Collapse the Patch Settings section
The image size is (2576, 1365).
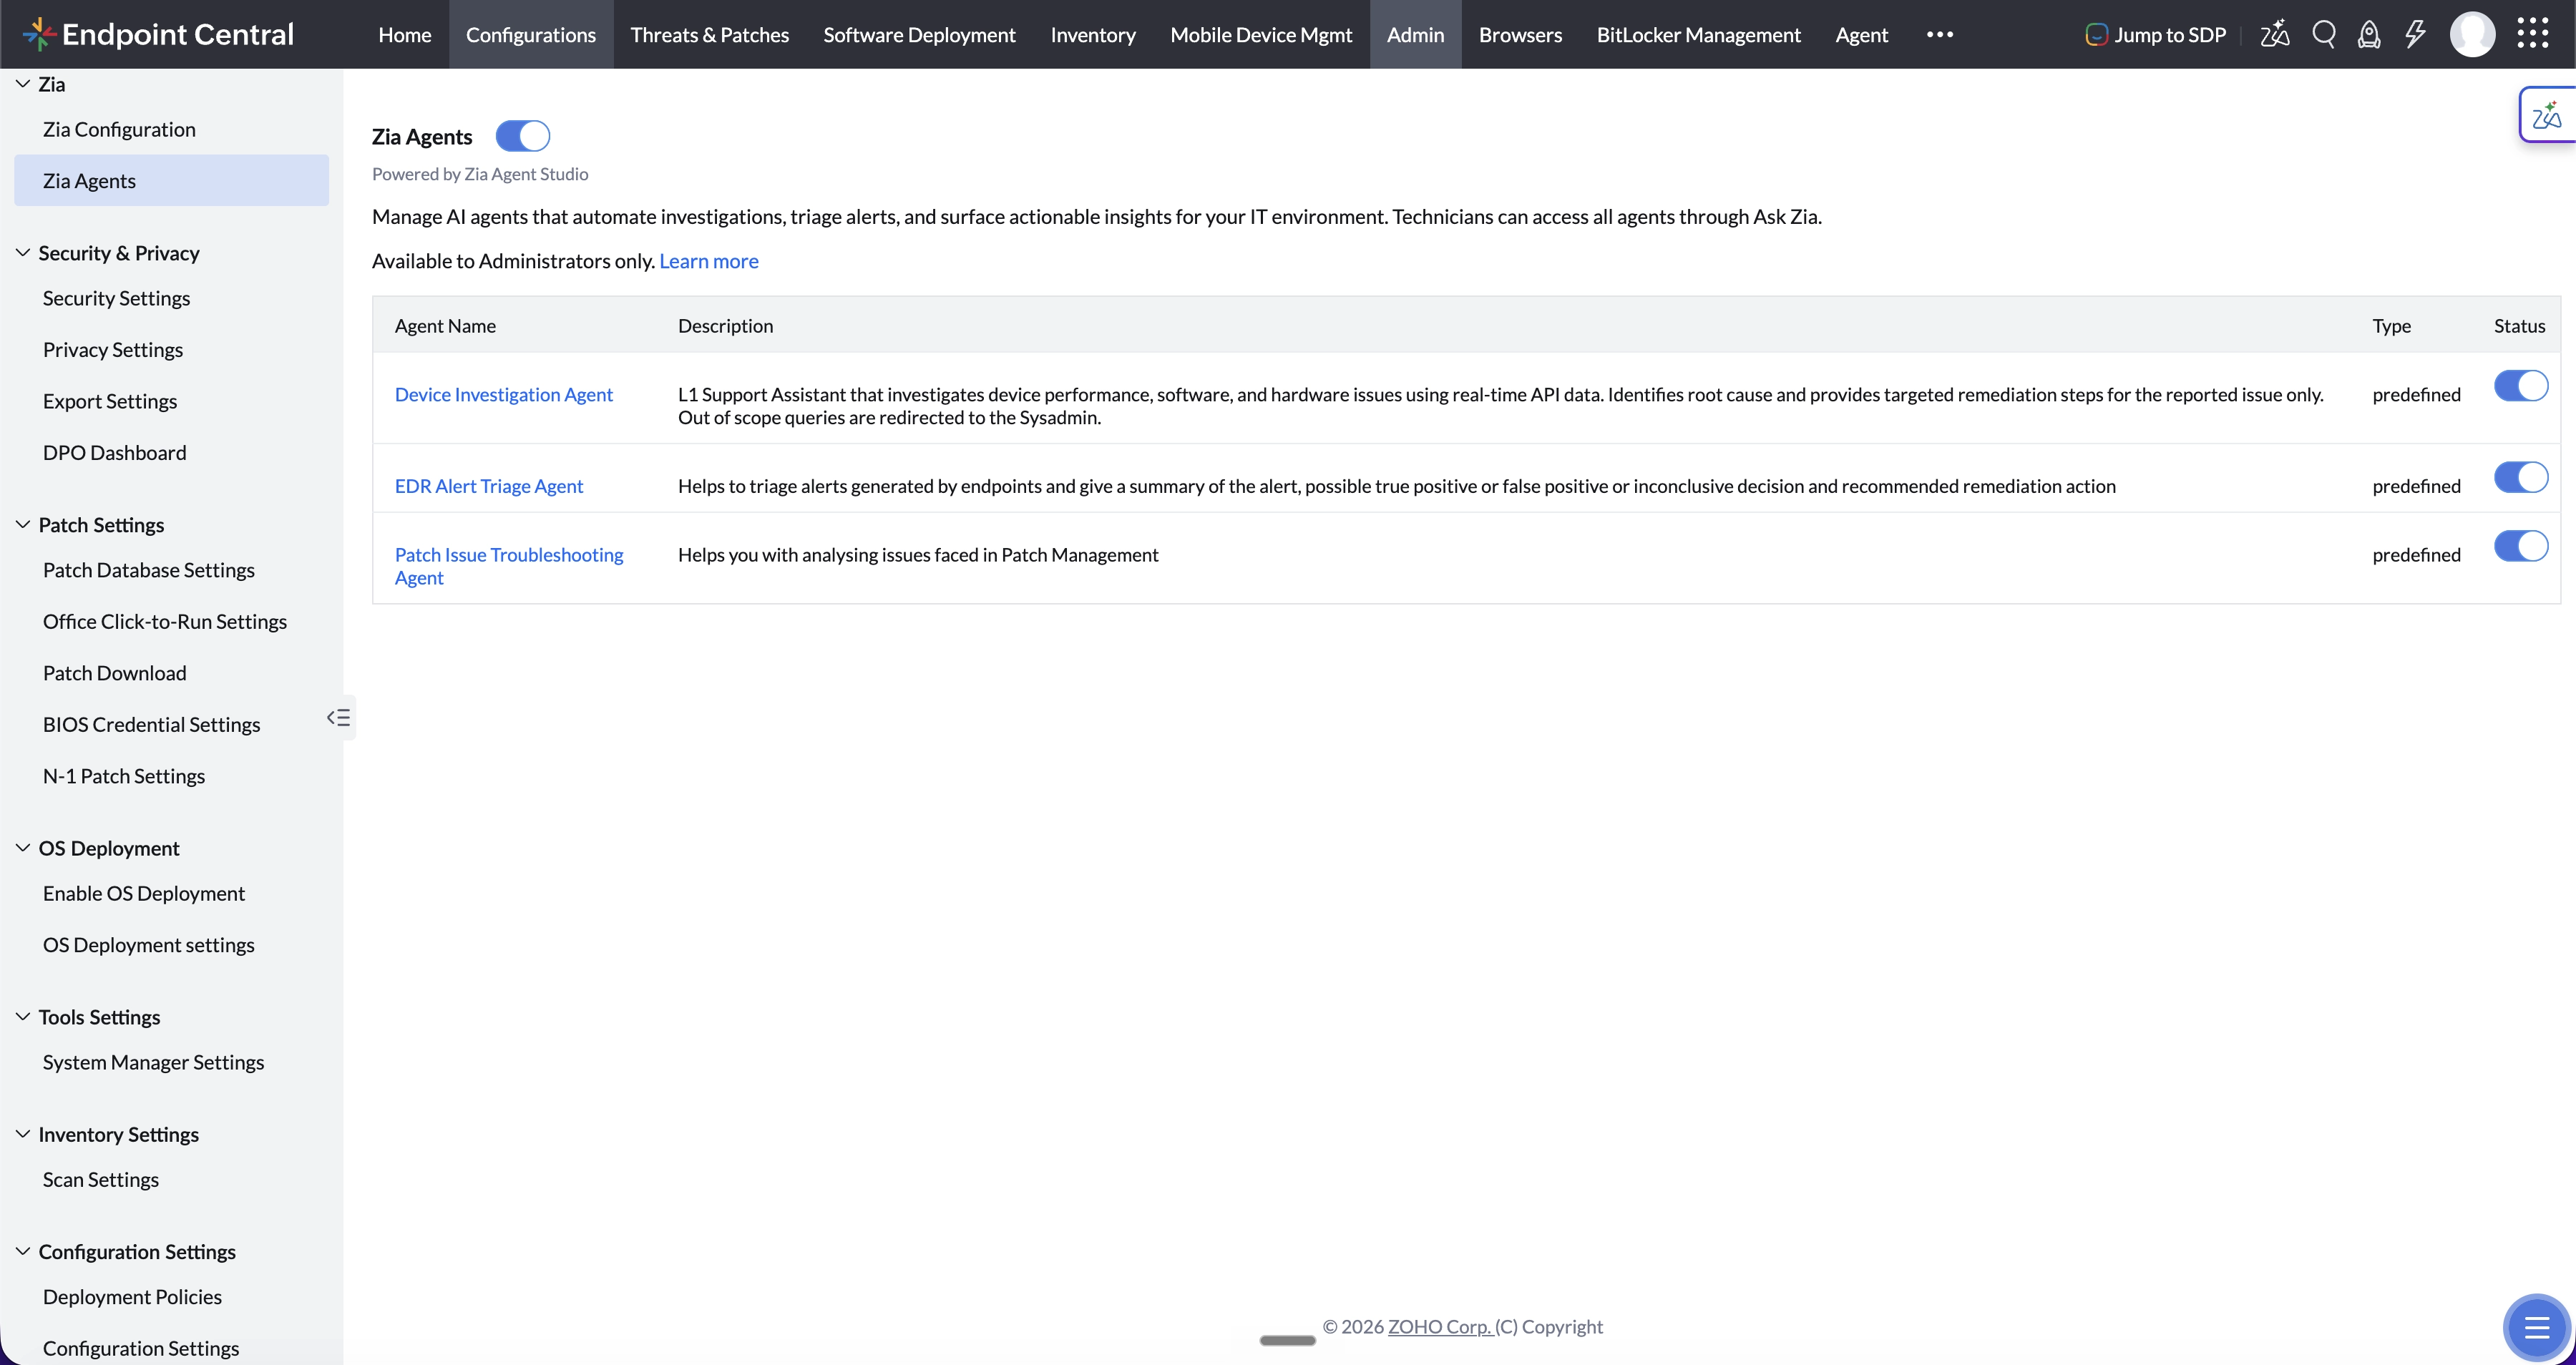click(23, 524)
